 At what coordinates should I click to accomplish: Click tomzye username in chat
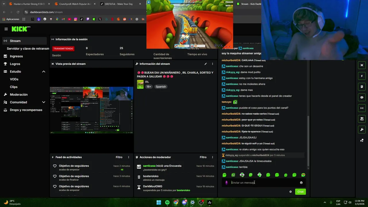227,102
